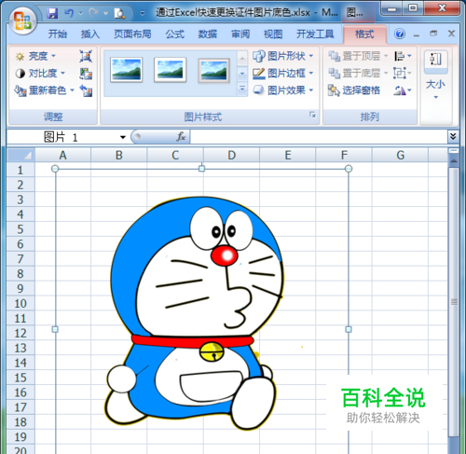The width and height of the screenshot is (466, 454).
Task: Click the picture's top-left resize handle
Action: [x=55, y=169]
